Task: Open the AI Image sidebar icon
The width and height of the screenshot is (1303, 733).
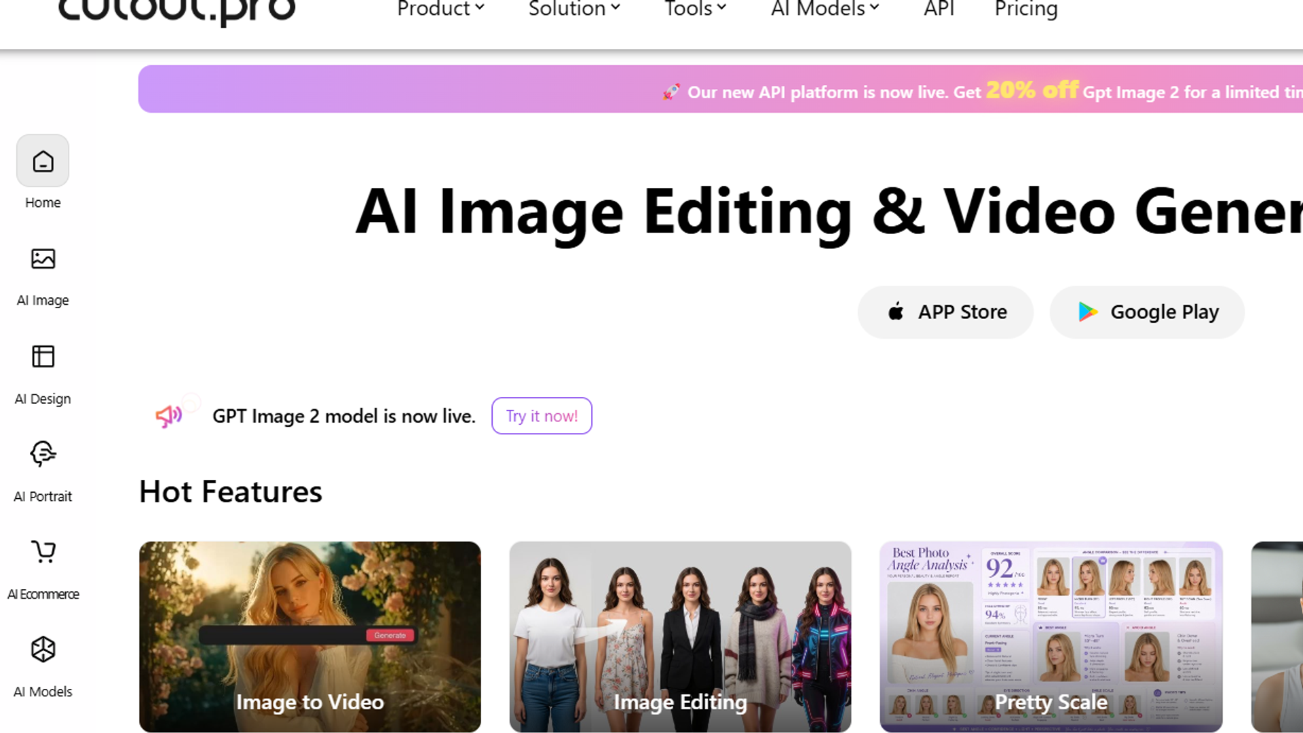Action: (43, 259)
